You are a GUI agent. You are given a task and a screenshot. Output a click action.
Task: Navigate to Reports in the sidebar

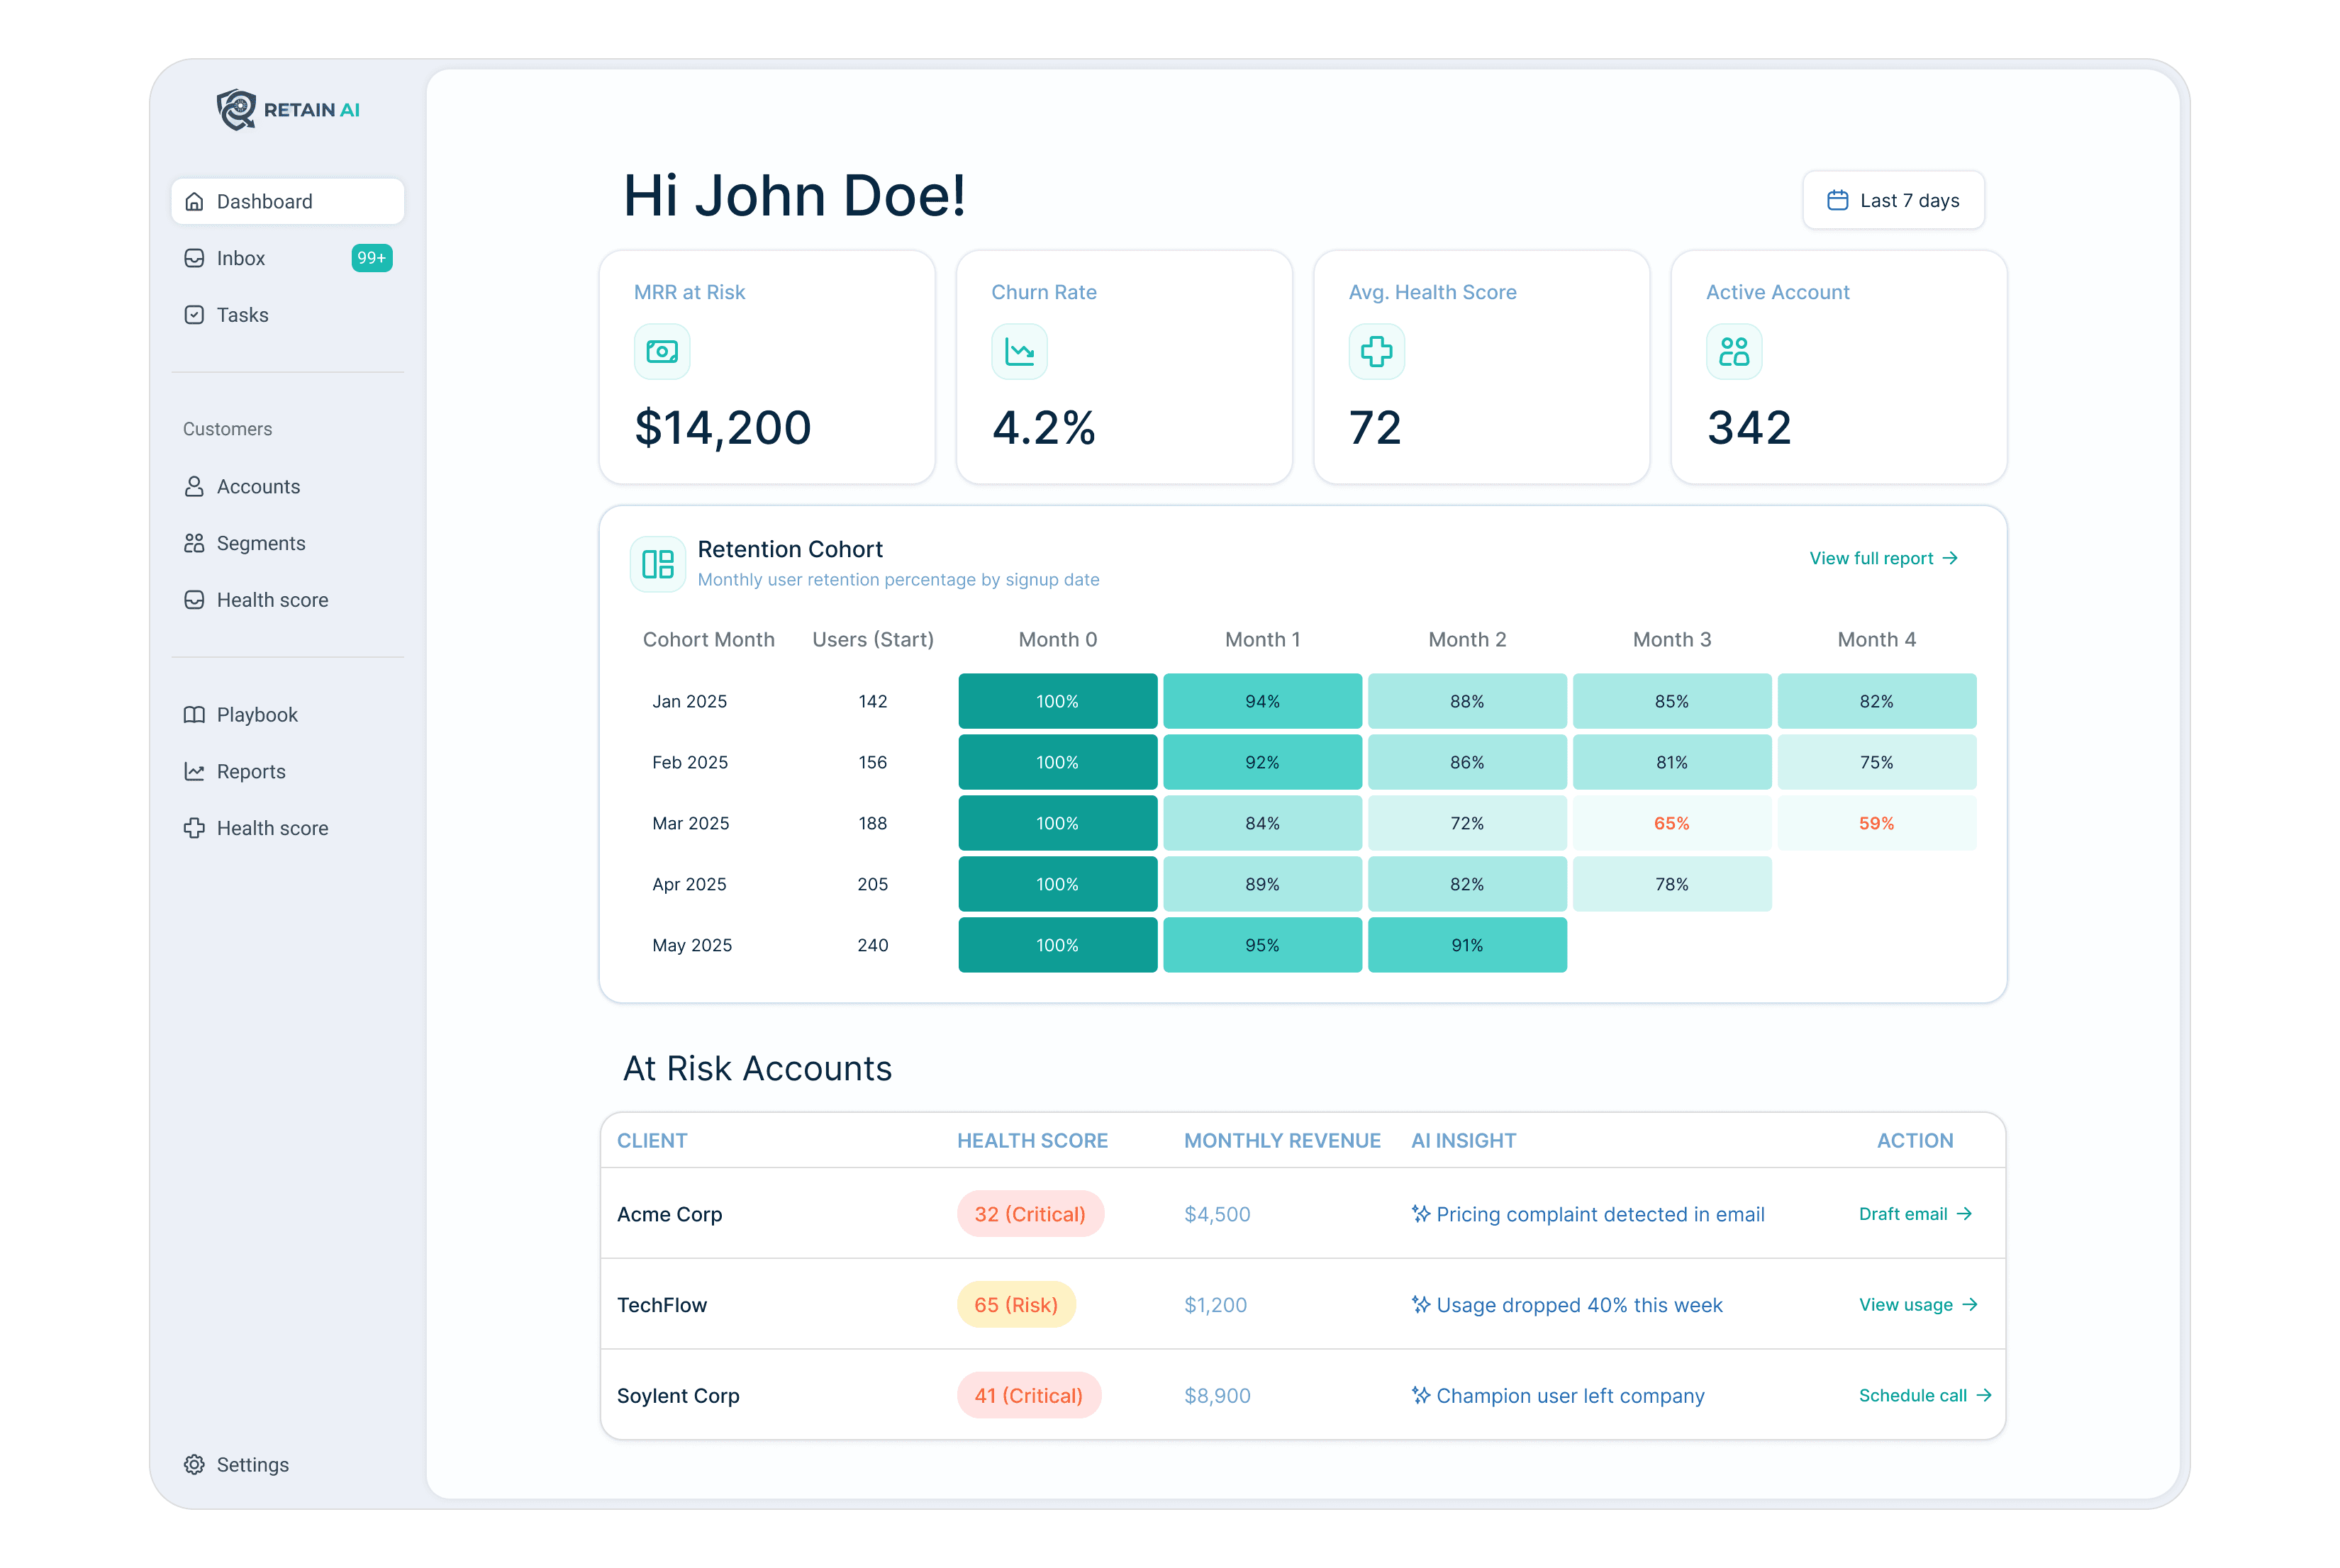(250, 772)
